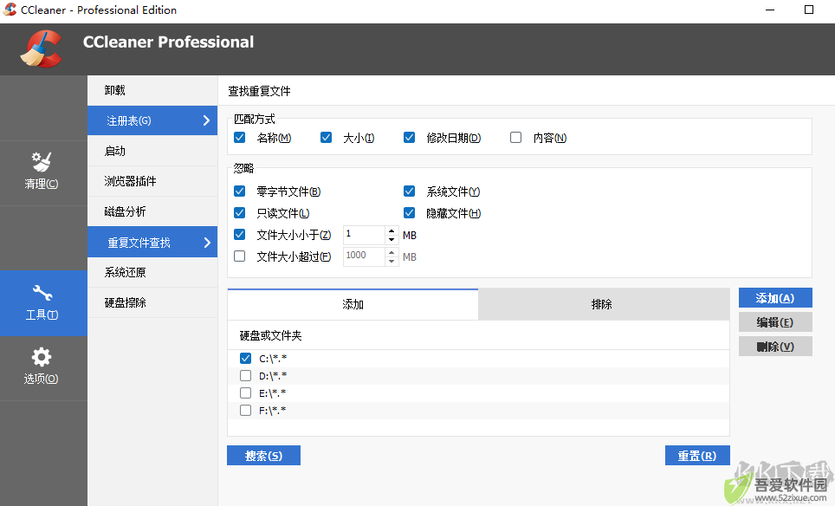
Task: Toggle the 系统文件(Y) ignore checkbox
Action: [x=409, y=191]
